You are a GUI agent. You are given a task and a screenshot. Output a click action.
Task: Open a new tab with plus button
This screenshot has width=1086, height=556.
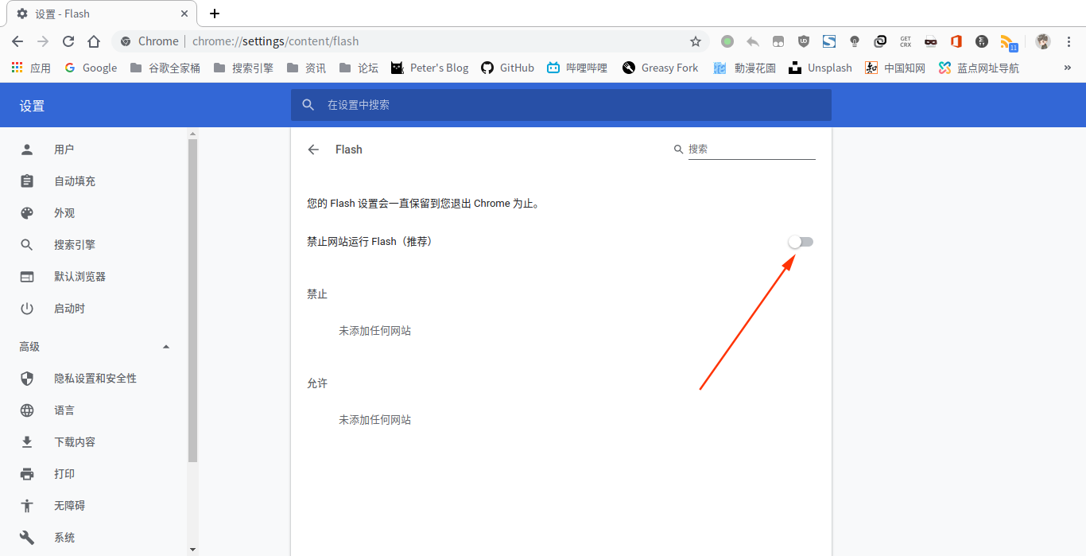click(x=215, y=14)
